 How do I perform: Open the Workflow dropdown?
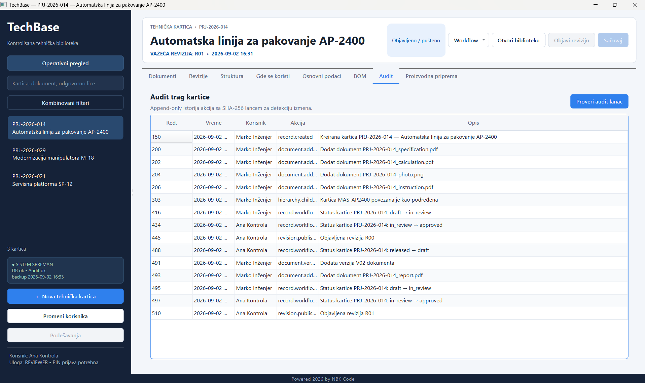468,40
